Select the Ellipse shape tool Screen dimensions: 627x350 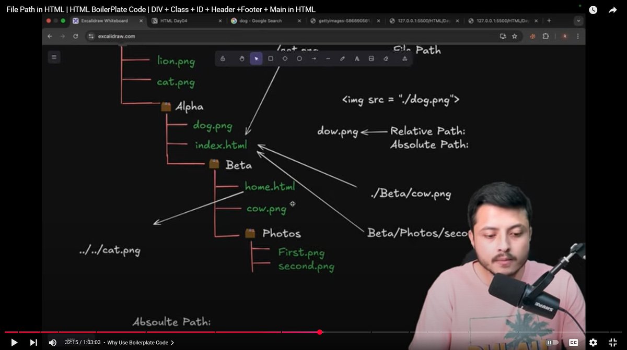(299, 59)
